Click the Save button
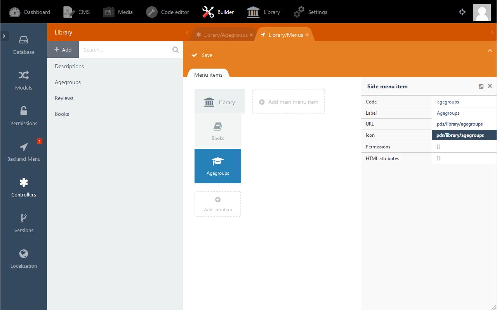Image resolution: width=497 pixels, height=310 pixels. [x=202, y=55]
